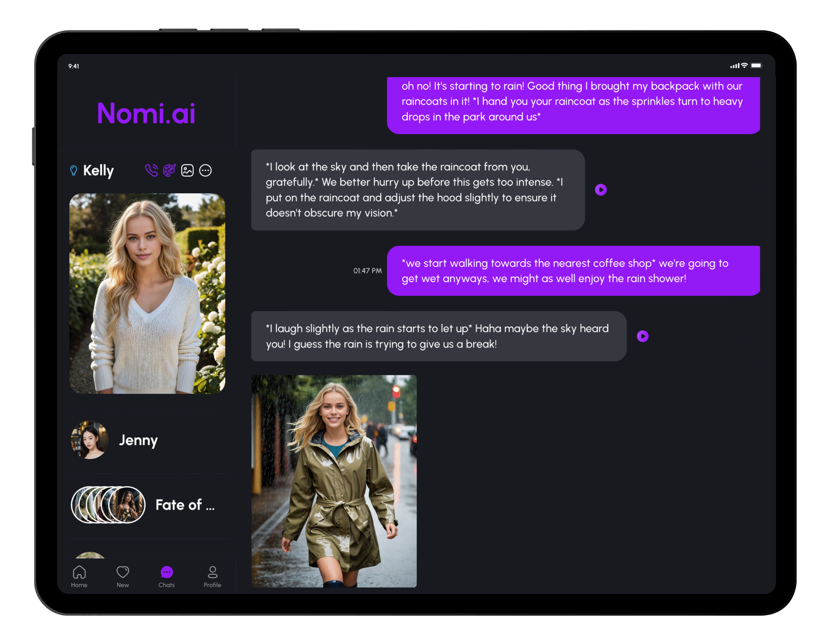
Task: Click the Nomi.ai logo
Action: point(146,114)
